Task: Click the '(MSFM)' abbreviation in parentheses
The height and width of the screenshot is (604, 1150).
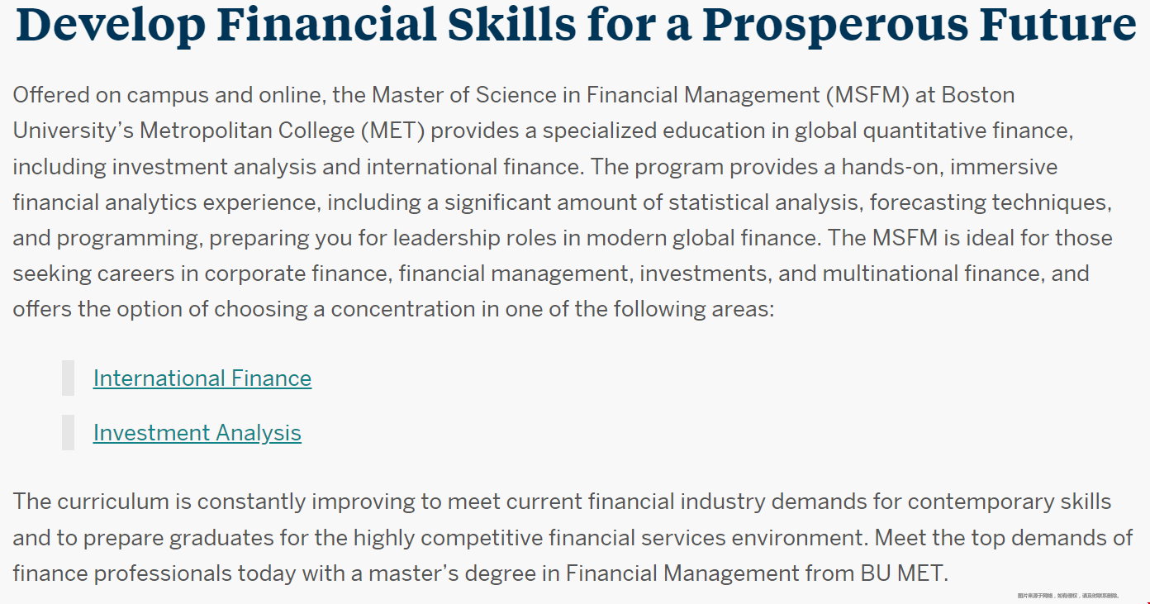Action: pos(867,95)
